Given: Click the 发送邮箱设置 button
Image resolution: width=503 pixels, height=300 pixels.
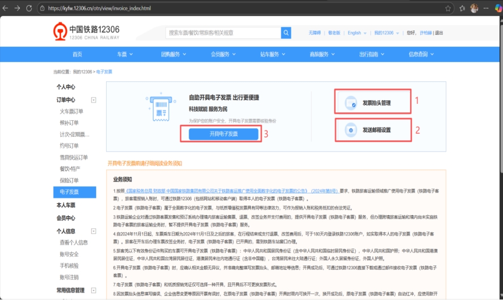Looking at the screenshot, I should [x=373, y=130].
